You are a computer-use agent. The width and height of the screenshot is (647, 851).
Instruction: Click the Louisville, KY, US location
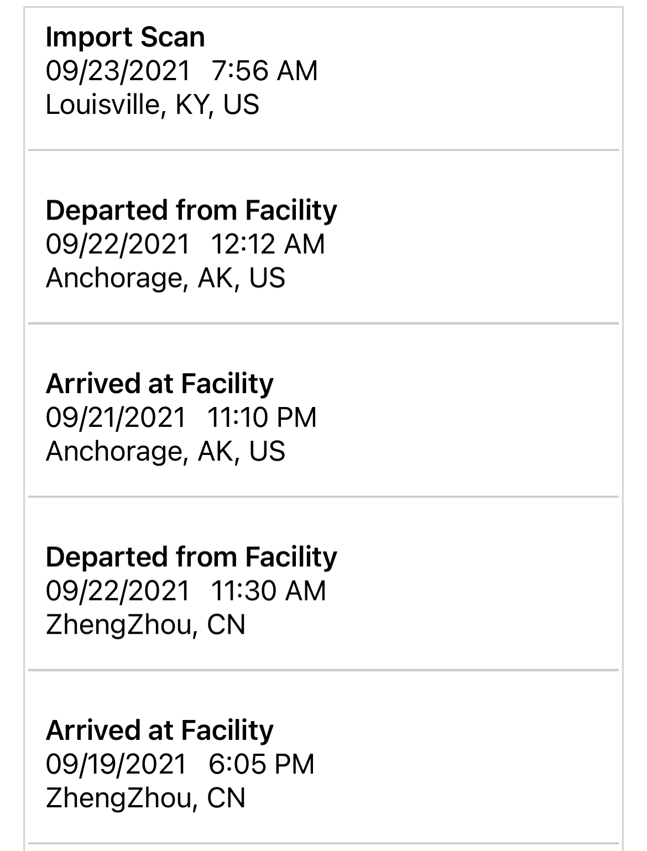pos(152,105)
